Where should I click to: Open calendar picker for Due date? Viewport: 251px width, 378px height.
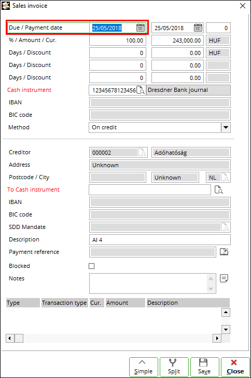[x=141, y=28]
